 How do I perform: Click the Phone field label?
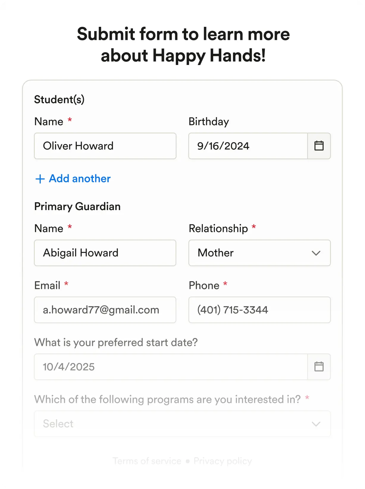[x=204, y=285]
